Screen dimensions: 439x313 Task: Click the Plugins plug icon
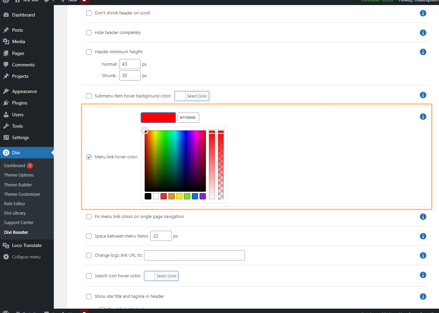click(x=6, y=103)
